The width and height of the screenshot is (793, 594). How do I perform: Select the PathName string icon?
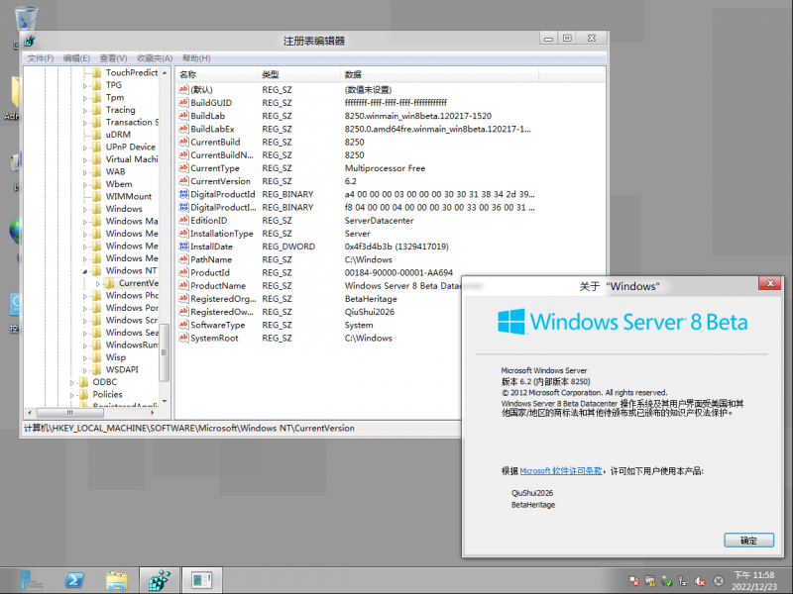(183, 259)
